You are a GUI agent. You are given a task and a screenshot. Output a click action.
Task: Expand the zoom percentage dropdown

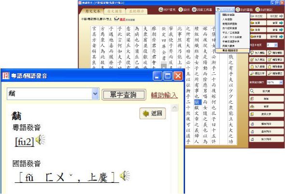[281, 83]
